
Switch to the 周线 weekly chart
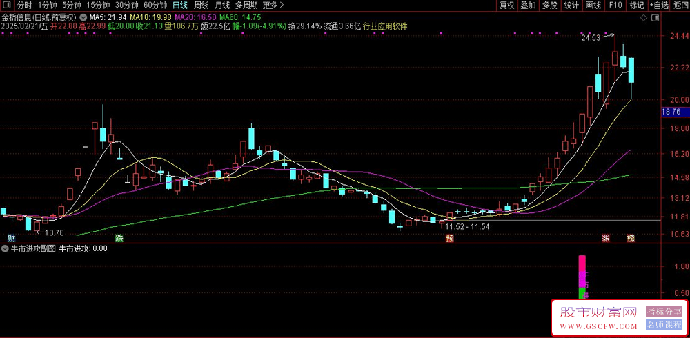[201, 6]
